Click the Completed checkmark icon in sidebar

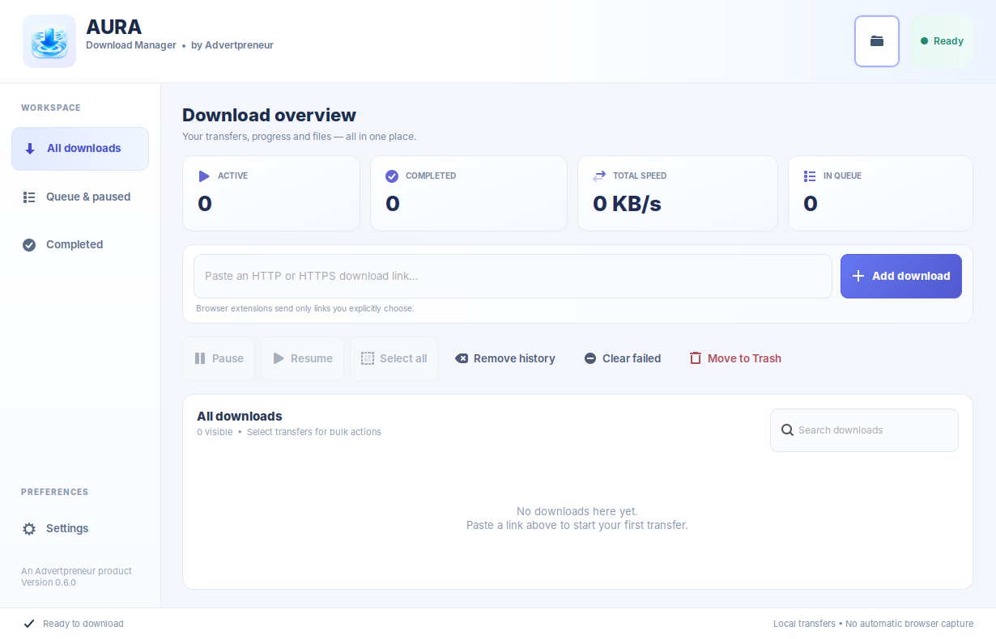(x=29, y=245)
